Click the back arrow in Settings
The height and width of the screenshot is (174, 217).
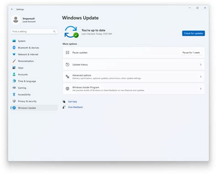(12, 9)
